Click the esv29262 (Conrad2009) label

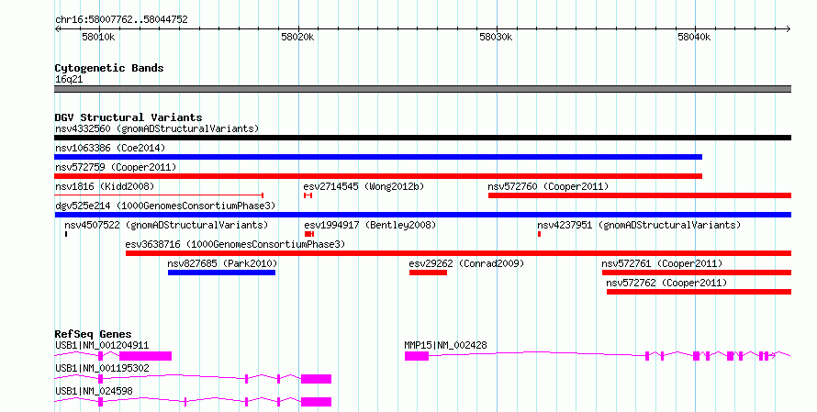pos(466,263)
